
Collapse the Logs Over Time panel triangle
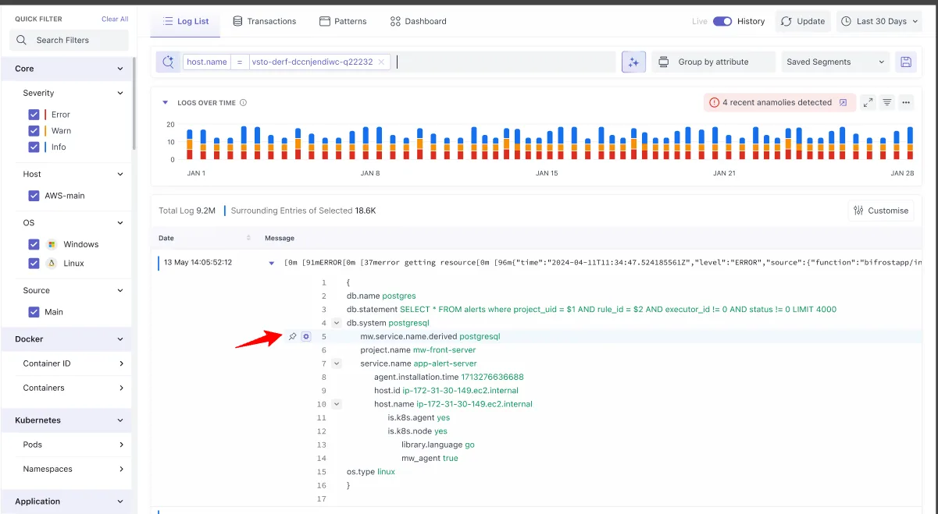[166, 102]
